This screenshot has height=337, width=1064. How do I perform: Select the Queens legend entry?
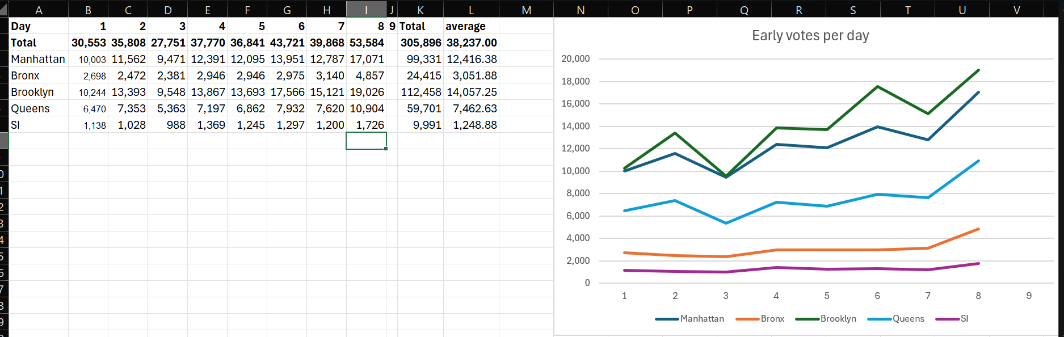(896, 319)
